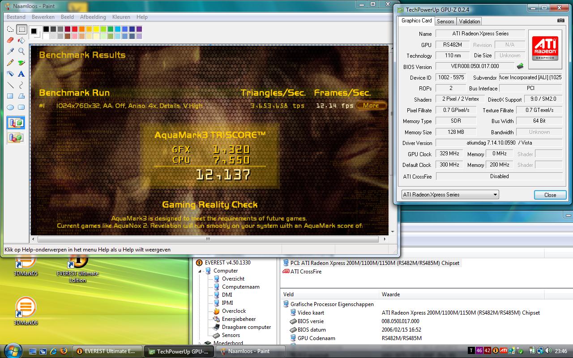Open the Kleuren menu in Paint
The height and width of the screenshot is (358, 573).
tap(121, 17)
